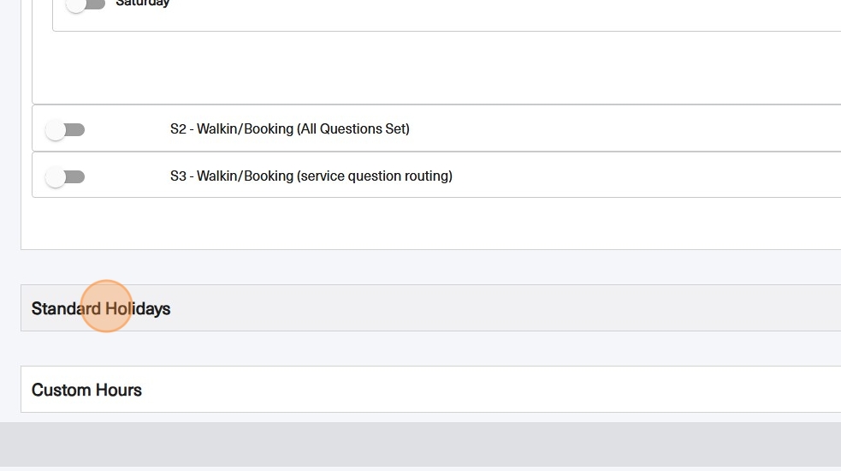Select S3 - Walkin/Booking (service question routing) label

pos(311,176)
